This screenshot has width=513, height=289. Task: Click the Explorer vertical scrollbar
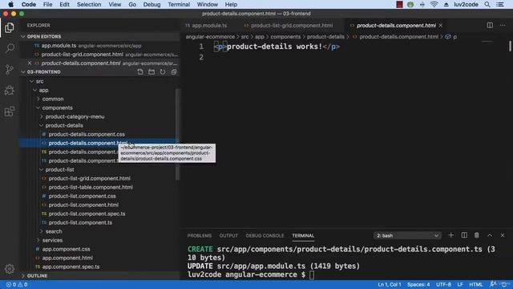point(178,134)
